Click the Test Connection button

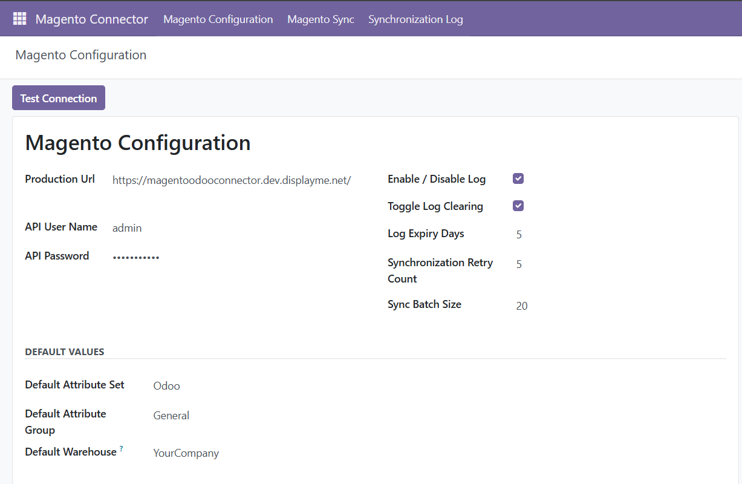tap(59, 98)
